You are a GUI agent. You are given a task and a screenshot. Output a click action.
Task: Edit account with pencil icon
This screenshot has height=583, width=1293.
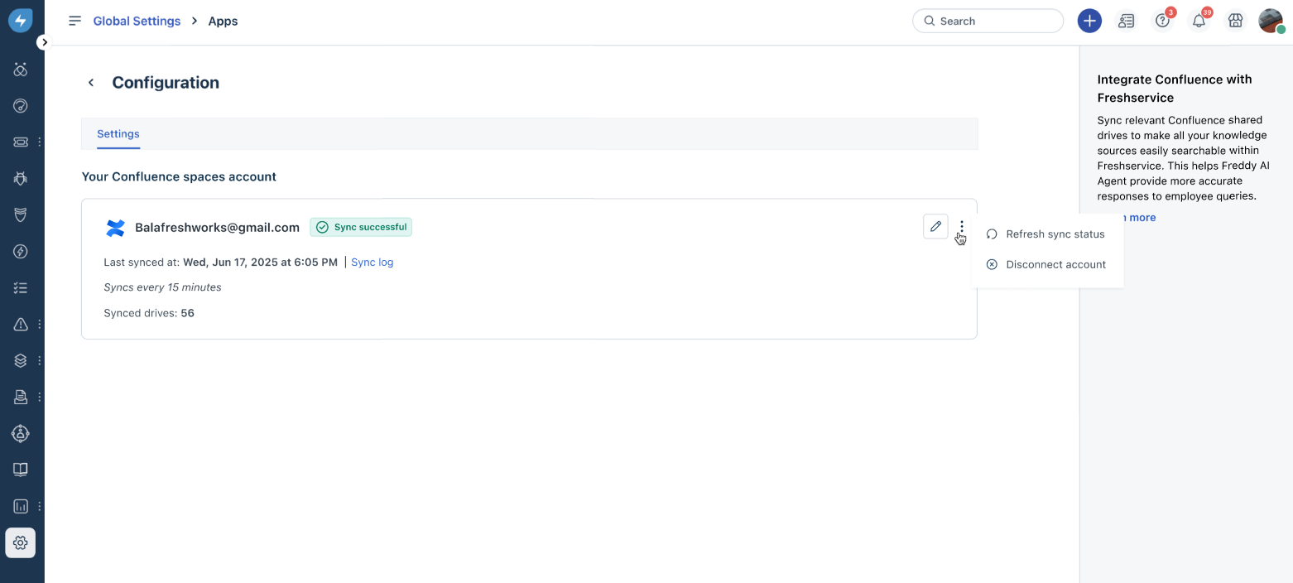(935, 226)
